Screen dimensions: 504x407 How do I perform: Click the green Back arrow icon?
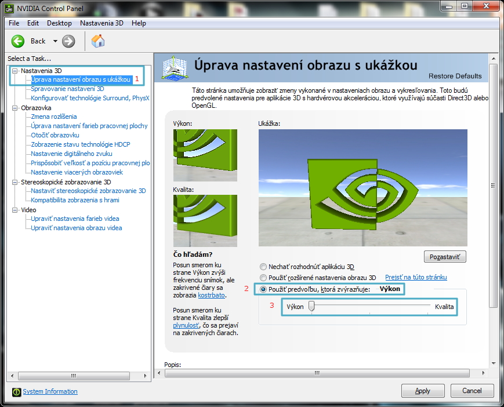[x=18, y=41]
